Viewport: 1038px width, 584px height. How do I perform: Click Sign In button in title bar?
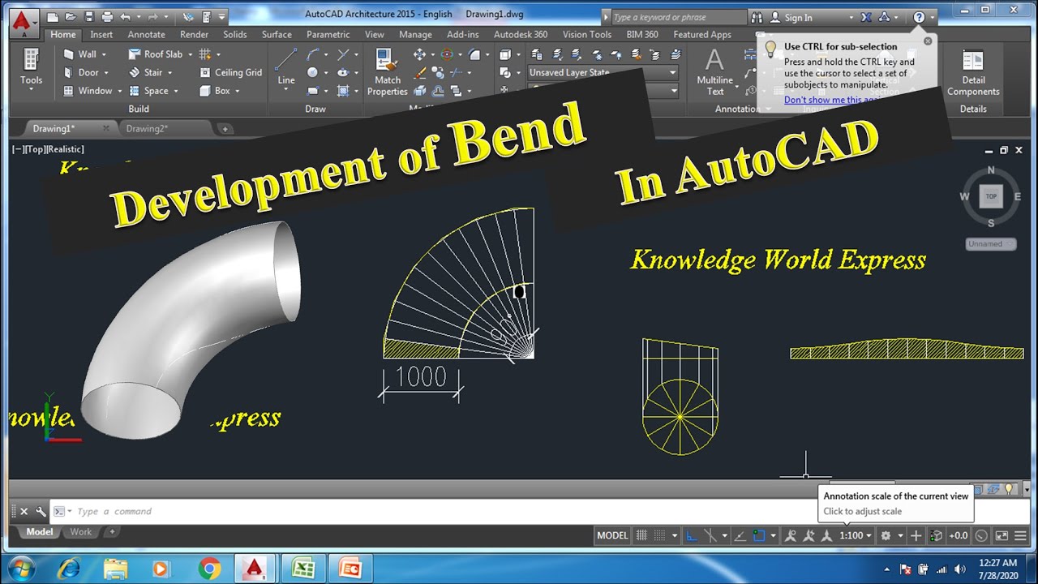(798, 17)
